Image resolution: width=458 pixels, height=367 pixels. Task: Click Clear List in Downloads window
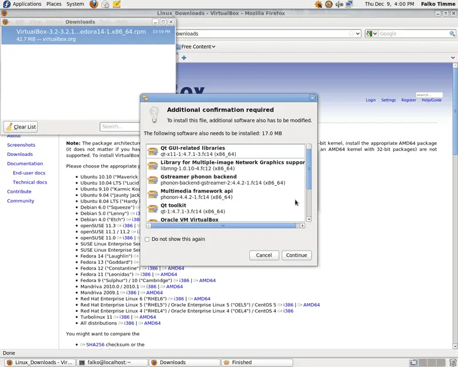tap(21, 127)
